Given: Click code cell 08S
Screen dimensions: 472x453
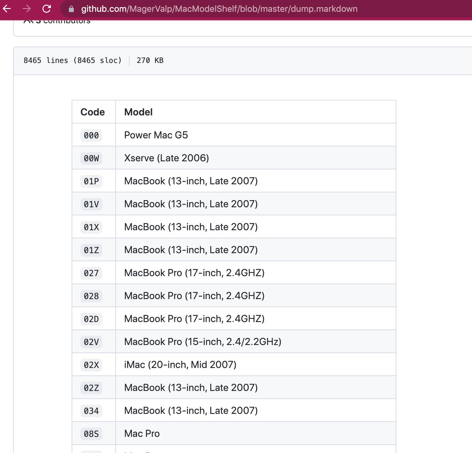Looking at the screenshot, I should click(91, 434).
